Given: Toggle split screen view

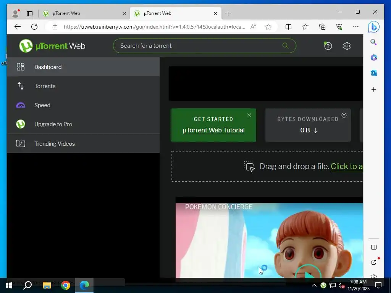Looking at the screenshot, I should [x=288, y=27].
